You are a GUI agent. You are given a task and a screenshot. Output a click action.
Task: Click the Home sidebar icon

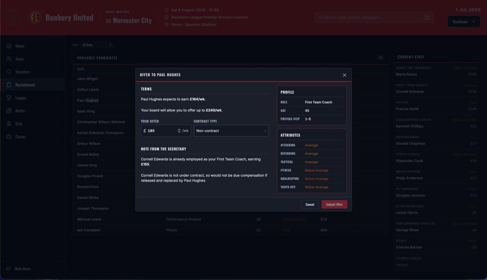coord(9,46)
